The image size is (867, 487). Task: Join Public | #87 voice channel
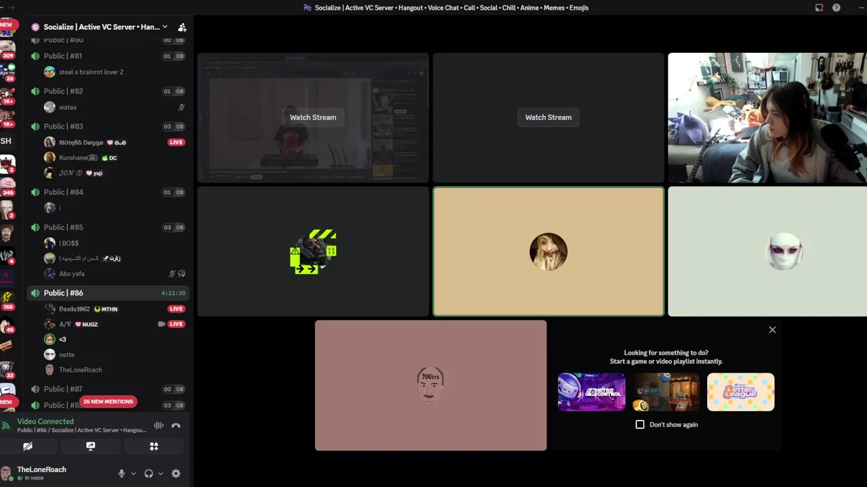click(x=107, y=389)
